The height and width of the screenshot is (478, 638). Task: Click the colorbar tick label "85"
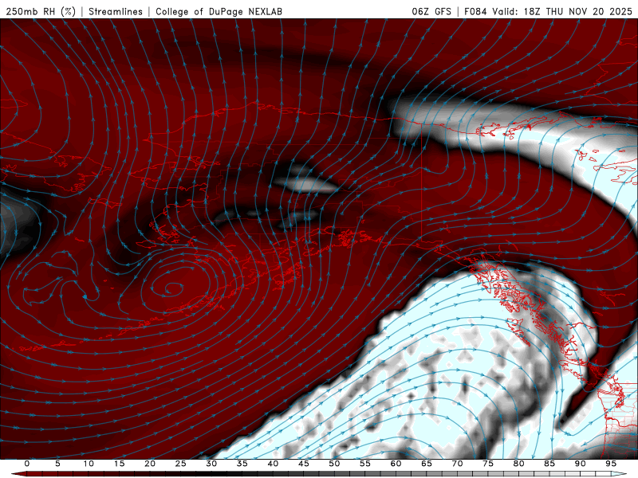click(549, 464)
